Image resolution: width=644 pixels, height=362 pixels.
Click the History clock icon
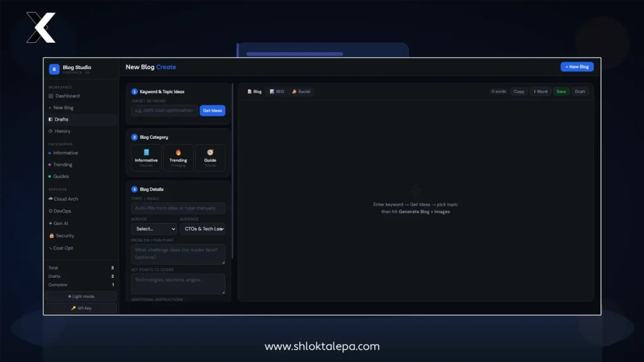(50, 131)
